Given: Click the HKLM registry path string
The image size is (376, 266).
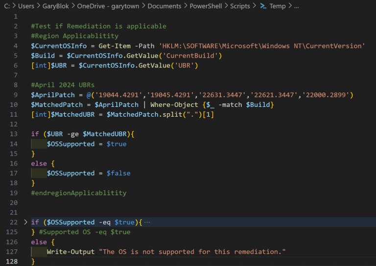Looking at the screenshot, I should (x=262, y=46).
